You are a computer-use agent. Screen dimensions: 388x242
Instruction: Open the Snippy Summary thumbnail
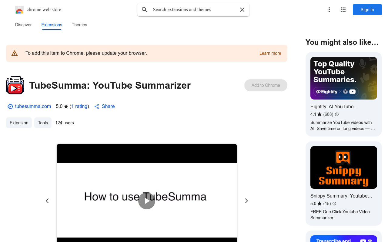(x=344, y=167)
